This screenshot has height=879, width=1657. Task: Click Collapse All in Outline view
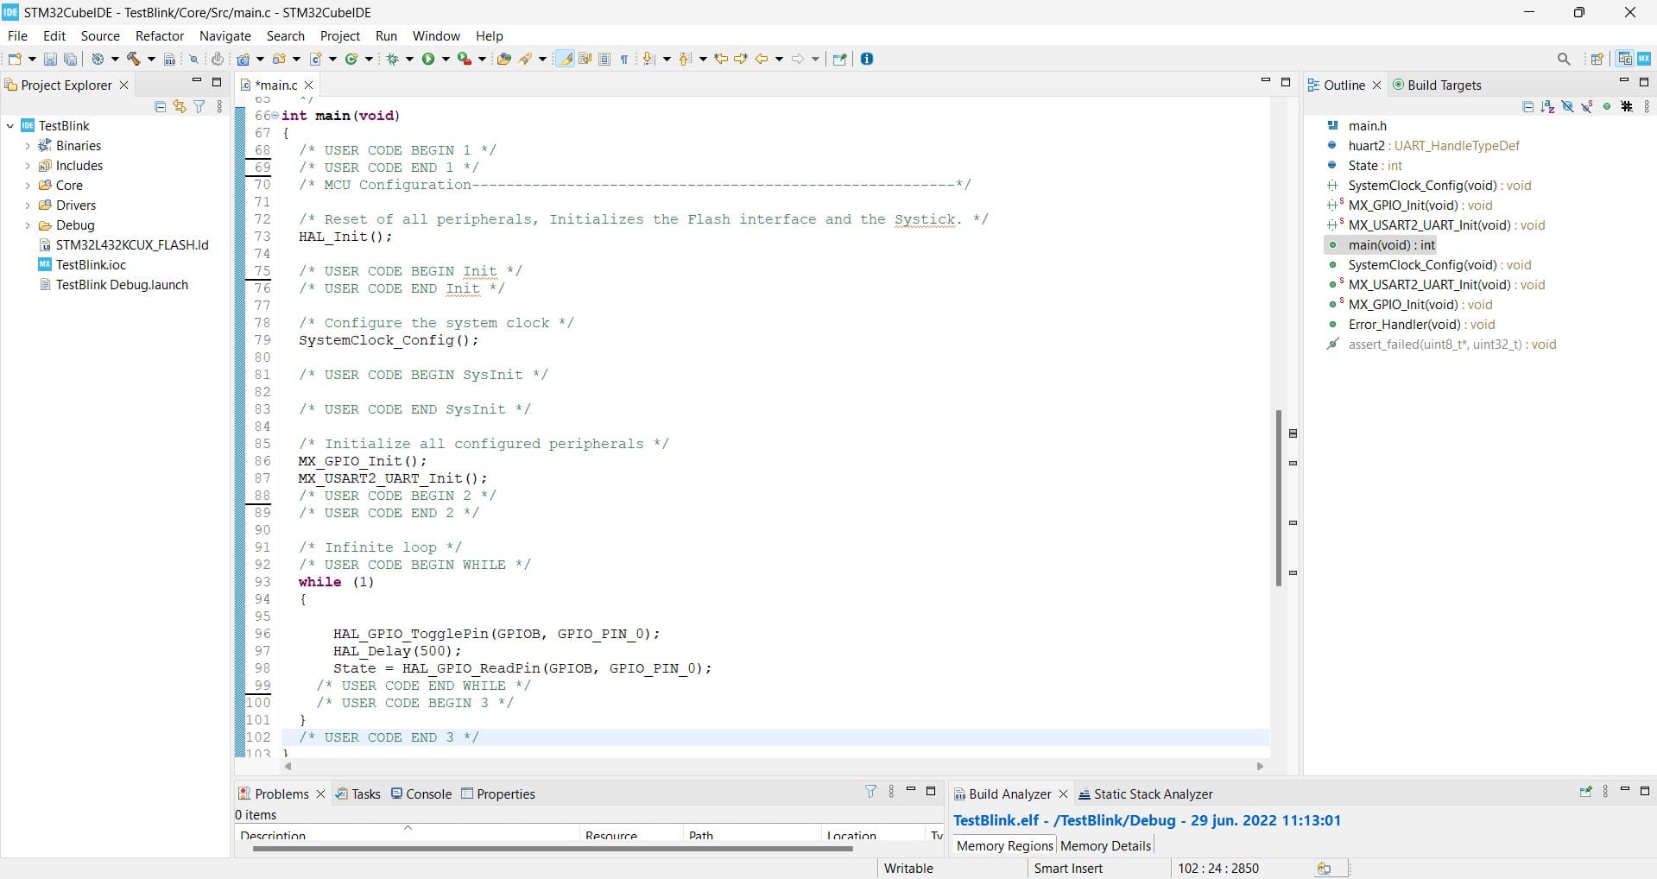1527,106
